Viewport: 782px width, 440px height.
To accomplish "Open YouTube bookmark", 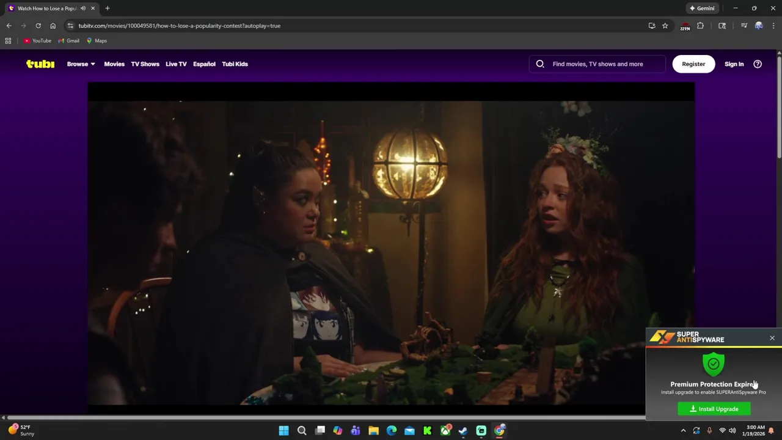I will [x=37, y=40].
